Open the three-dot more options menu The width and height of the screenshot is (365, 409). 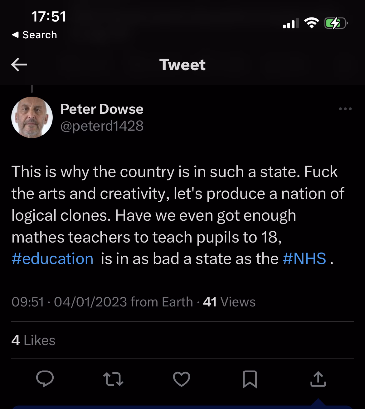pos(345,109)
